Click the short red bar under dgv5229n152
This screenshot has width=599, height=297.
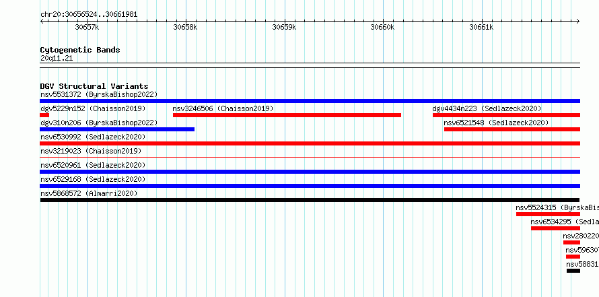click(x=44, y=115)
